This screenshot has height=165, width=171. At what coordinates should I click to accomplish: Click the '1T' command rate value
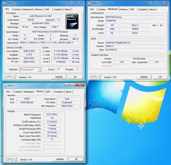tap(52, 140)
